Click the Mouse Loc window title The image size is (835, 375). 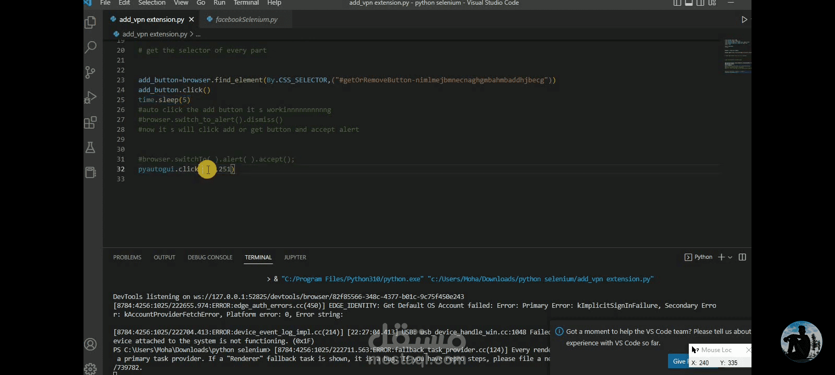click(x=717, y=350)
